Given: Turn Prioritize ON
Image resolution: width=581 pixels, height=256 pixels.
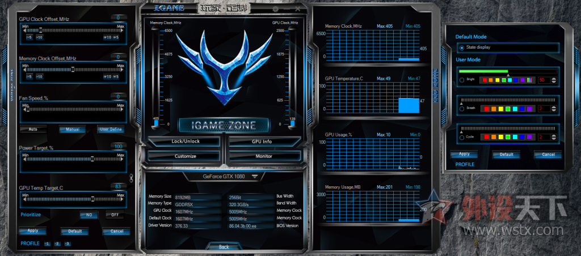Looking at the screenshot, I should point(89,215).
